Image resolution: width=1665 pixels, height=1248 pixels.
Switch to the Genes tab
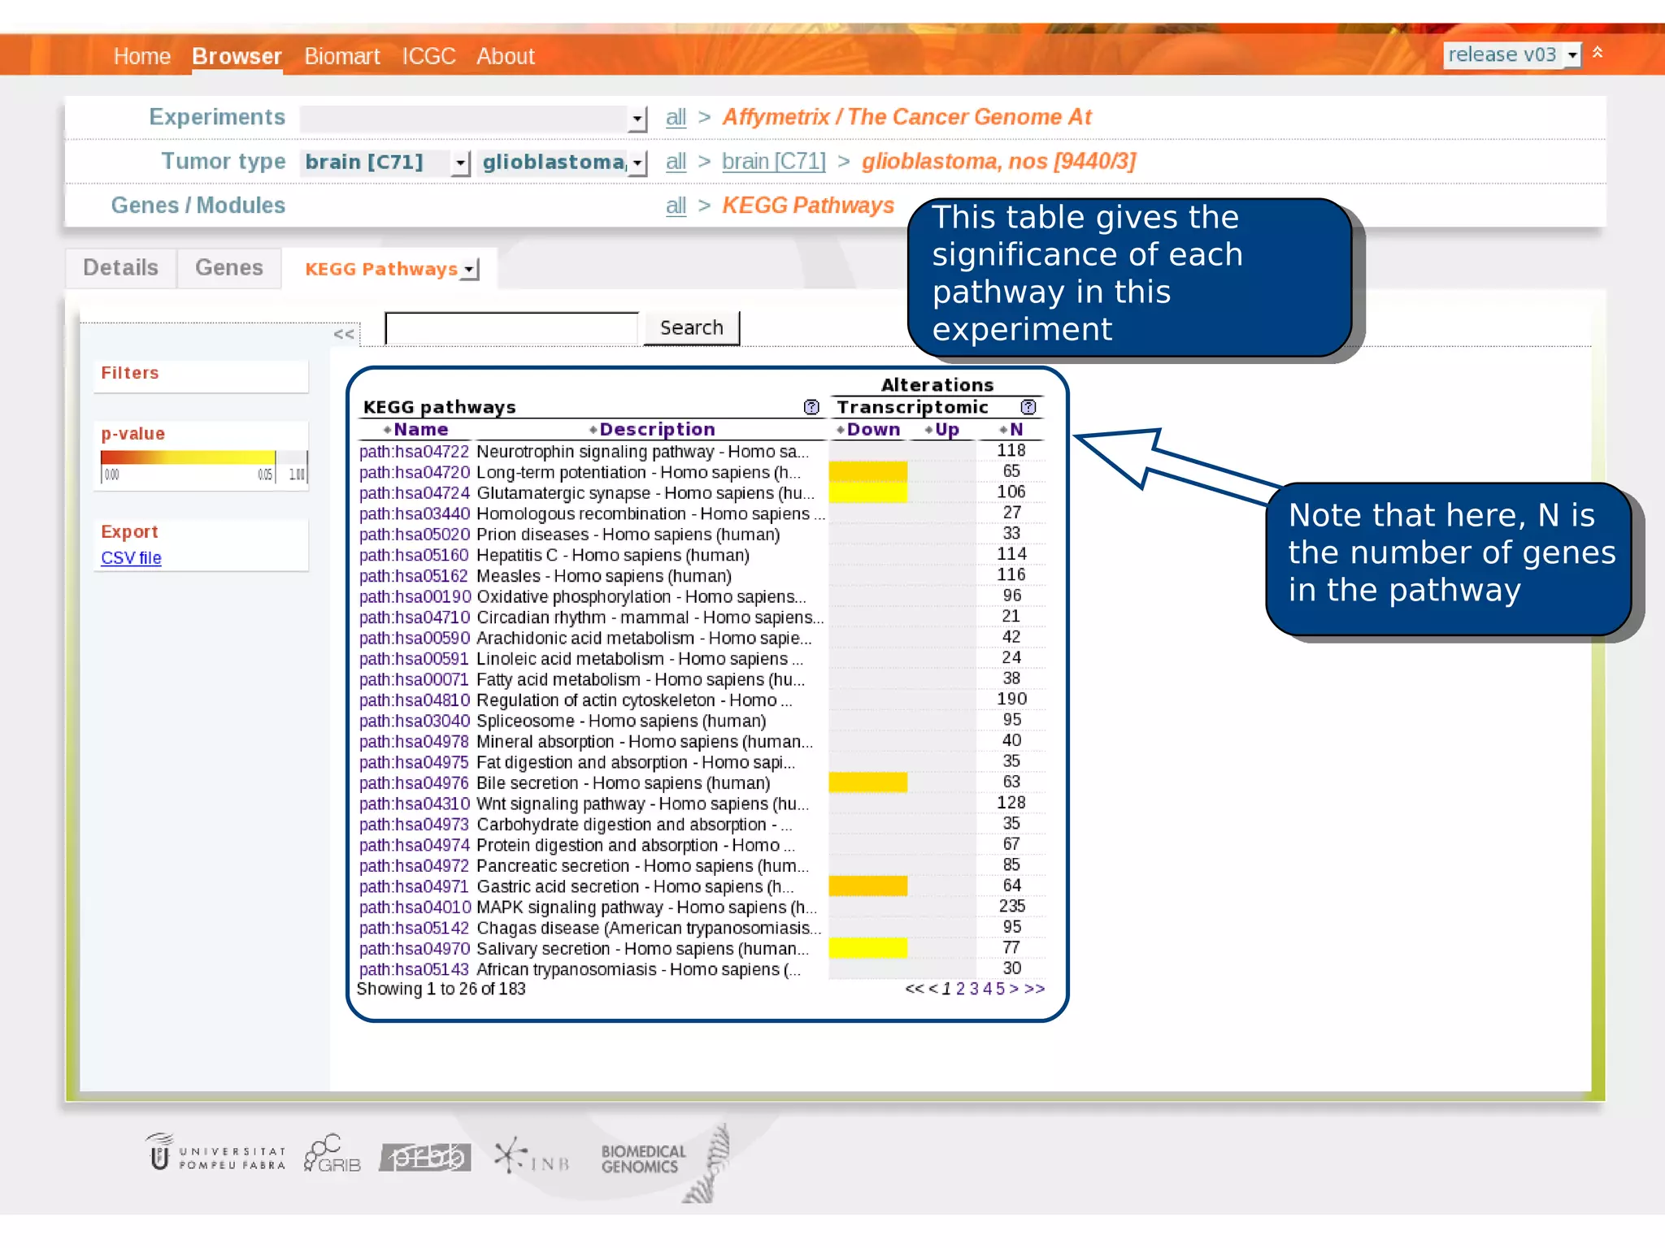pos(228,268)
